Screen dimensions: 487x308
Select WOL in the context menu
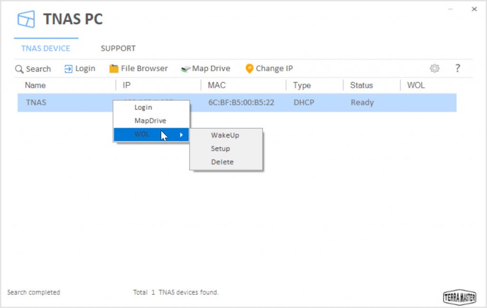[151, 135]
